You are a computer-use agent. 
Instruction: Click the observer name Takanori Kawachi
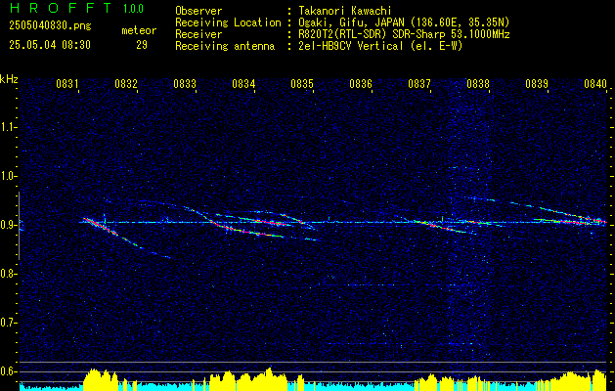tap(344, 11)
